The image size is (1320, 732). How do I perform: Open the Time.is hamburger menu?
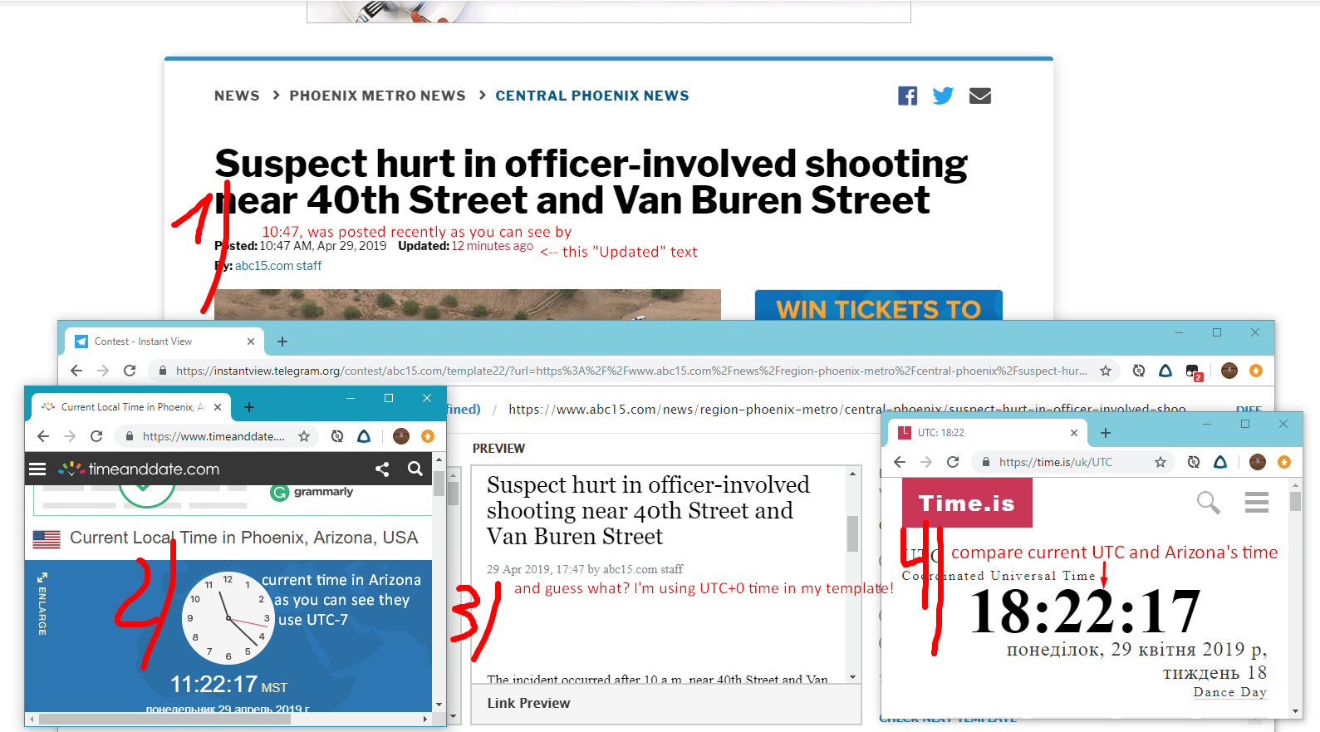[1257, 502]
